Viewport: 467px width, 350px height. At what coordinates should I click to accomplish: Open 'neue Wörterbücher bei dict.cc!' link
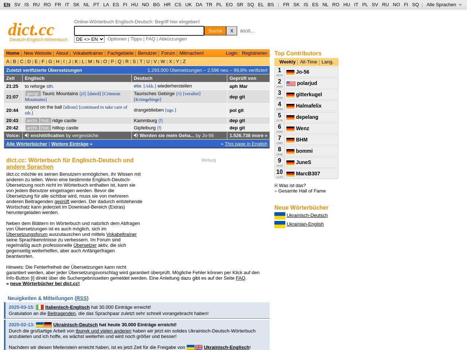tap(45, 284)
